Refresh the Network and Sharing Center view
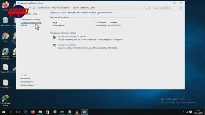This screenshot has height=115, width=205. tap(149, 8)
